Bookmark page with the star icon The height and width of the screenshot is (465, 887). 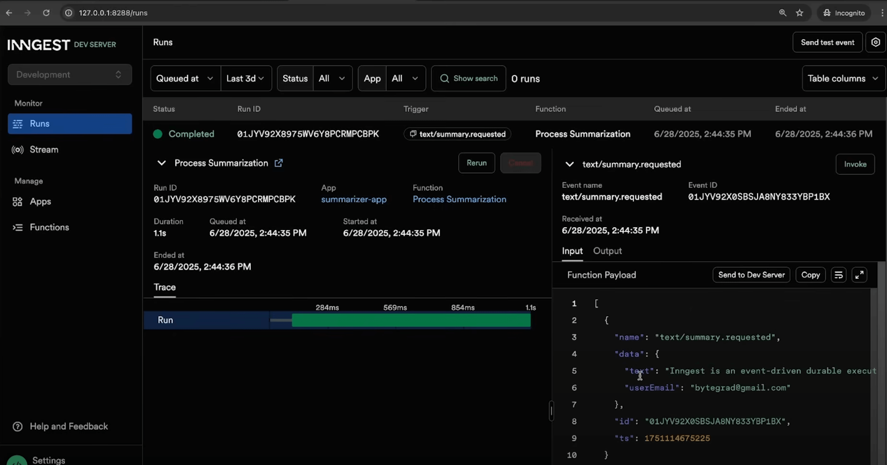[799, 13]
